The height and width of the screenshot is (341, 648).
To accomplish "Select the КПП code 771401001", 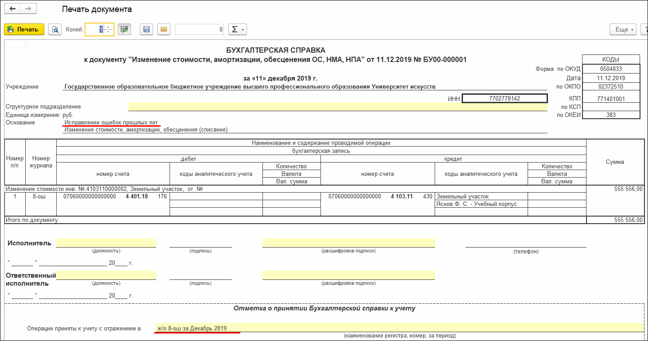I will (611, 99).
